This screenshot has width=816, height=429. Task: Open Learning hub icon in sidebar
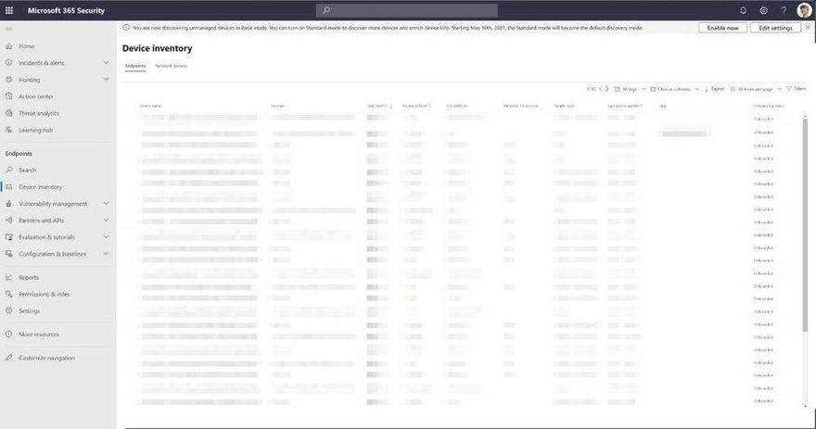(x=9, y=130)
